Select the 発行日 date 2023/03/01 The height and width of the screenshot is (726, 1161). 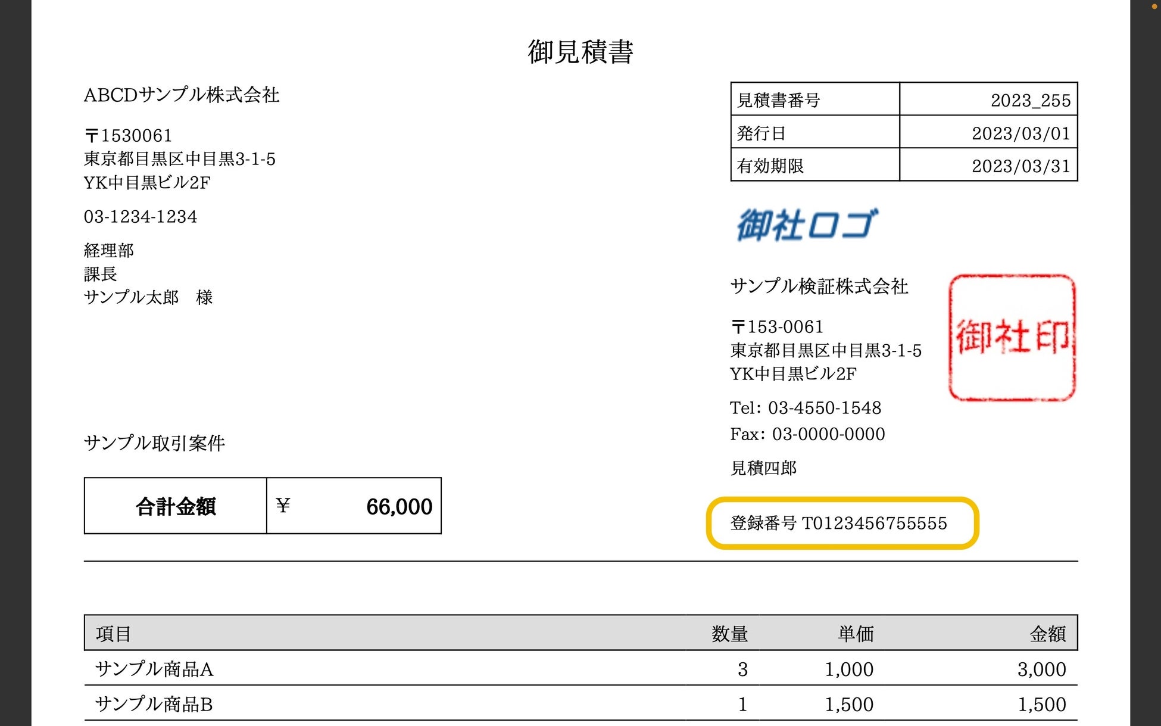tap(1020, 133)
